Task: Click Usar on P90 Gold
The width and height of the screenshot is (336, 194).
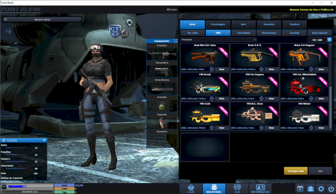Action: click(x=222, y=128)
